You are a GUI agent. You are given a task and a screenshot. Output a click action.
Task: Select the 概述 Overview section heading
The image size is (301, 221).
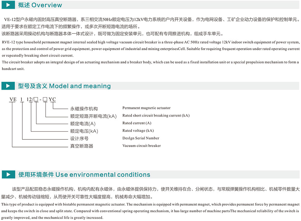click(40, 5)
